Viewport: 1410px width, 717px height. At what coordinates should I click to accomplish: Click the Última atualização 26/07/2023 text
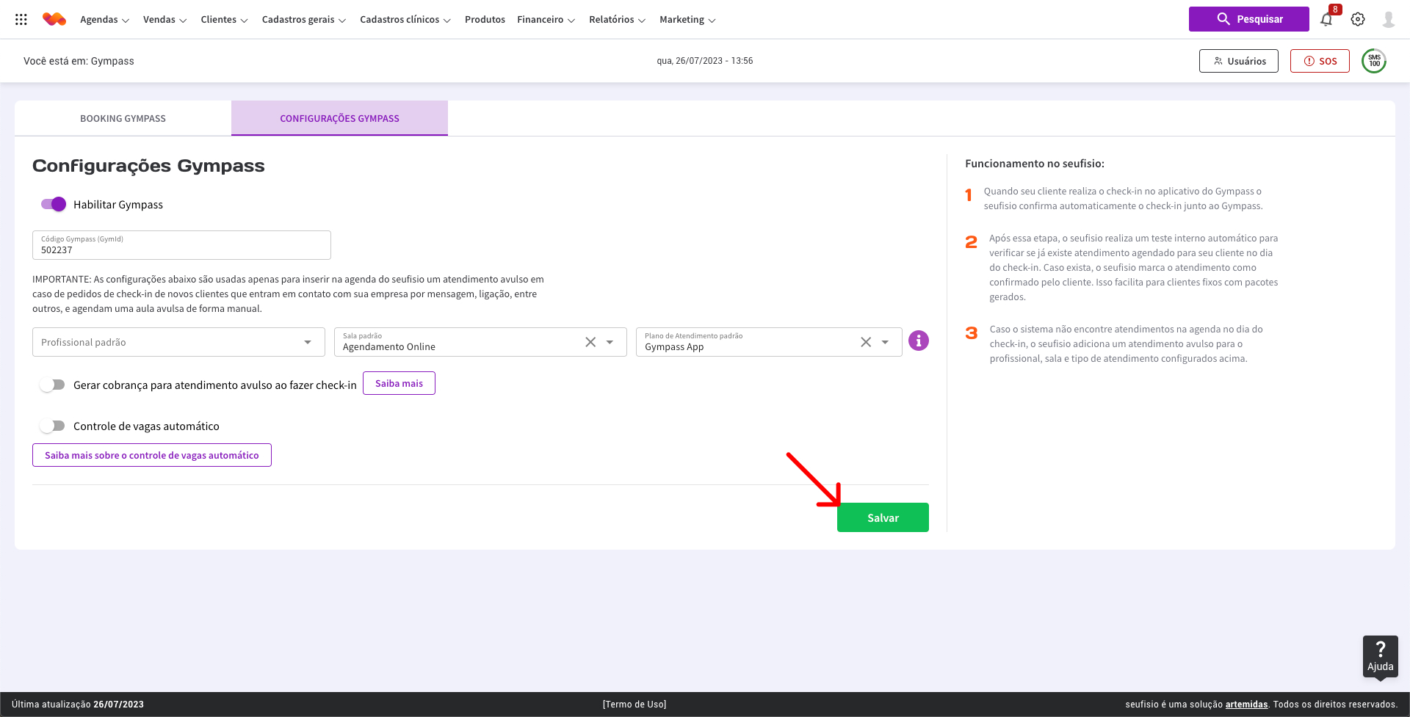(78, 705)
